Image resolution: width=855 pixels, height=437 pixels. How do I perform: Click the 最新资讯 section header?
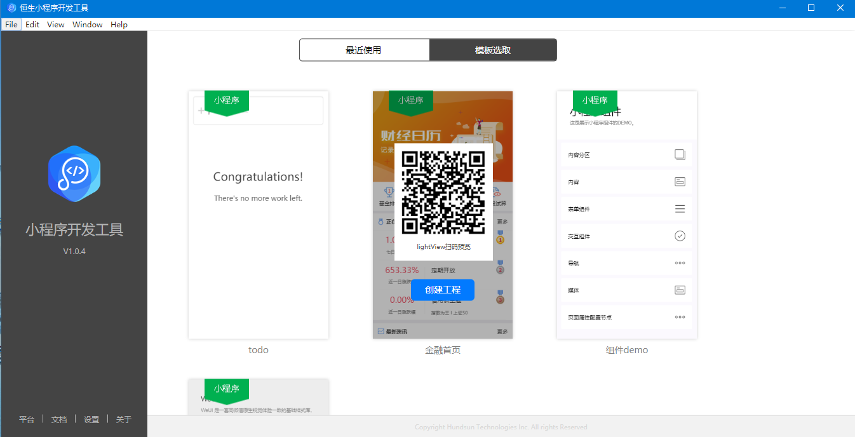[396, 332]
